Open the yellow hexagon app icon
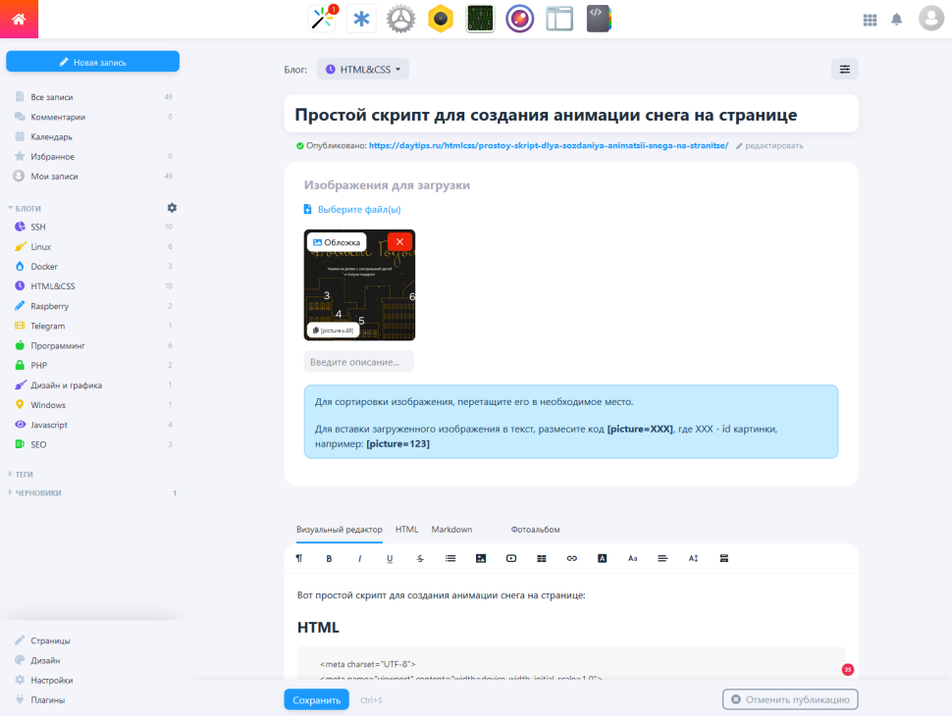Screen dimensions: 952x716 coord(441,19)
